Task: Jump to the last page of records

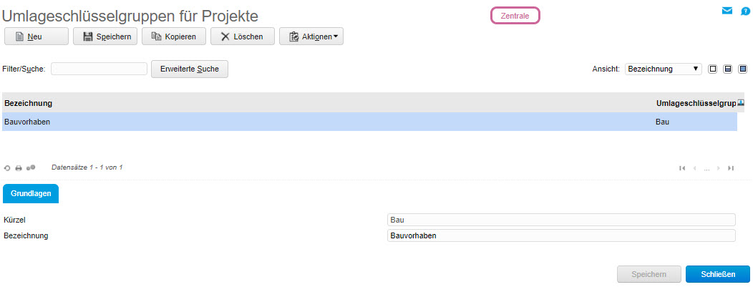Action: coord(731,168)
